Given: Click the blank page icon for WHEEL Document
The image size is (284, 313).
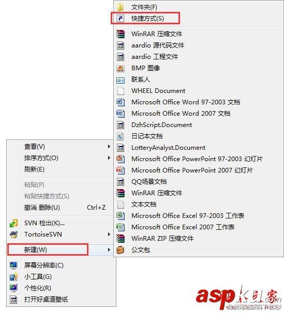Looking at the screenshot, I should tap(121, 91).
